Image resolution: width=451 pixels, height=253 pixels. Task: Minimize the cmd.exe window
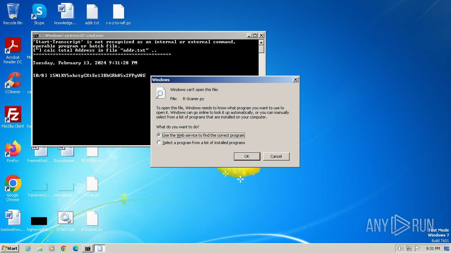click(x=249, y=35)
